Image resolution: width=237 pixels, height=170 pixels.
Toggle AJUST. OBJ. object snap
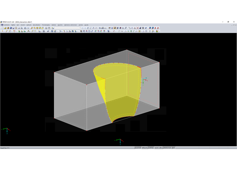[x=158, y=148]
